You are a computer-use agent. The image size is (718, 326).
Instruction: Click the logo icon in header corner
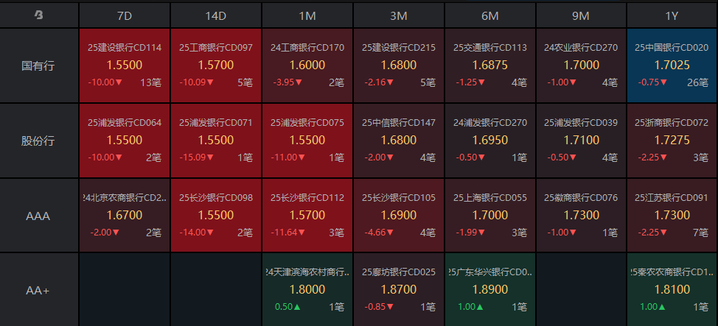point(39,15)
